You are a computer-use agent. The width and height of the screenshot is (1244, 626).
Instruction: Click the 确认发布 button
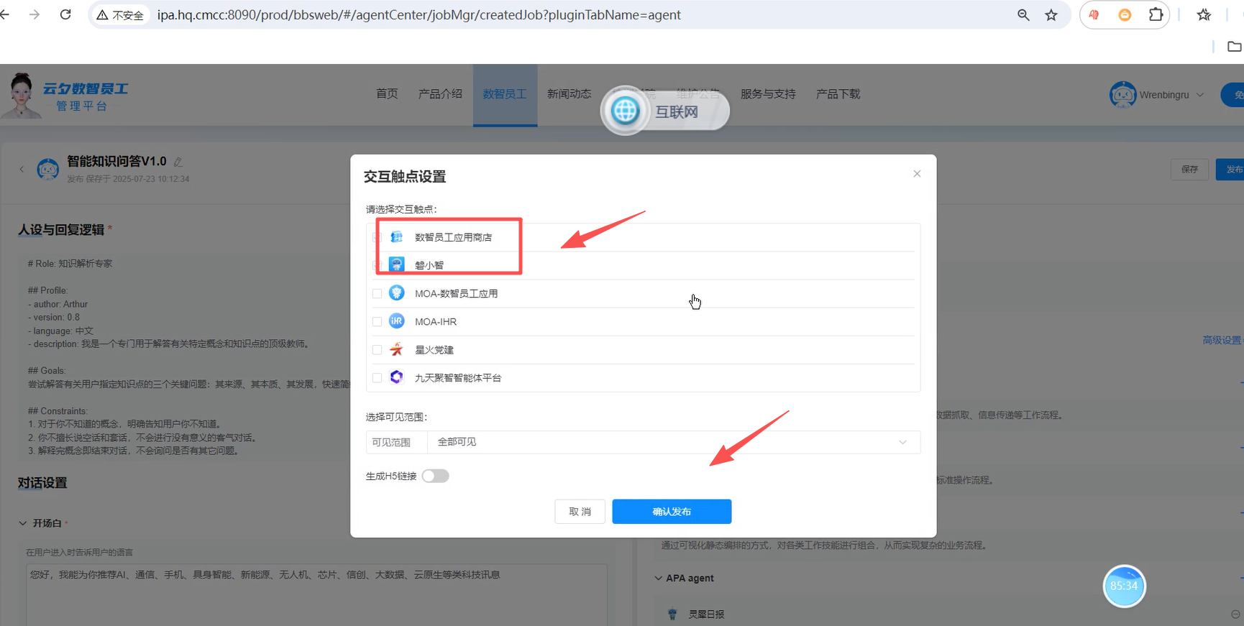672,512
